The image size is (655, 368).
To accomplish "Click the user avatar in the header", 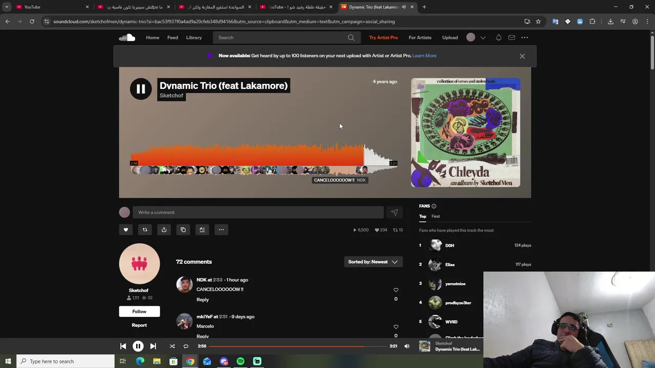I will tap(471, 37).
